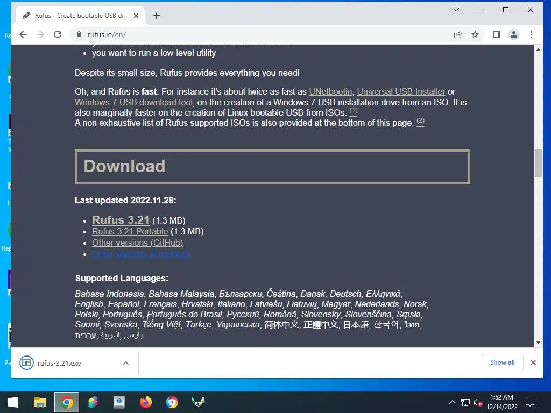The height and width of the screenshot is (413, 551).
Task: View site info via lock icon
Action: click(79, 34)
